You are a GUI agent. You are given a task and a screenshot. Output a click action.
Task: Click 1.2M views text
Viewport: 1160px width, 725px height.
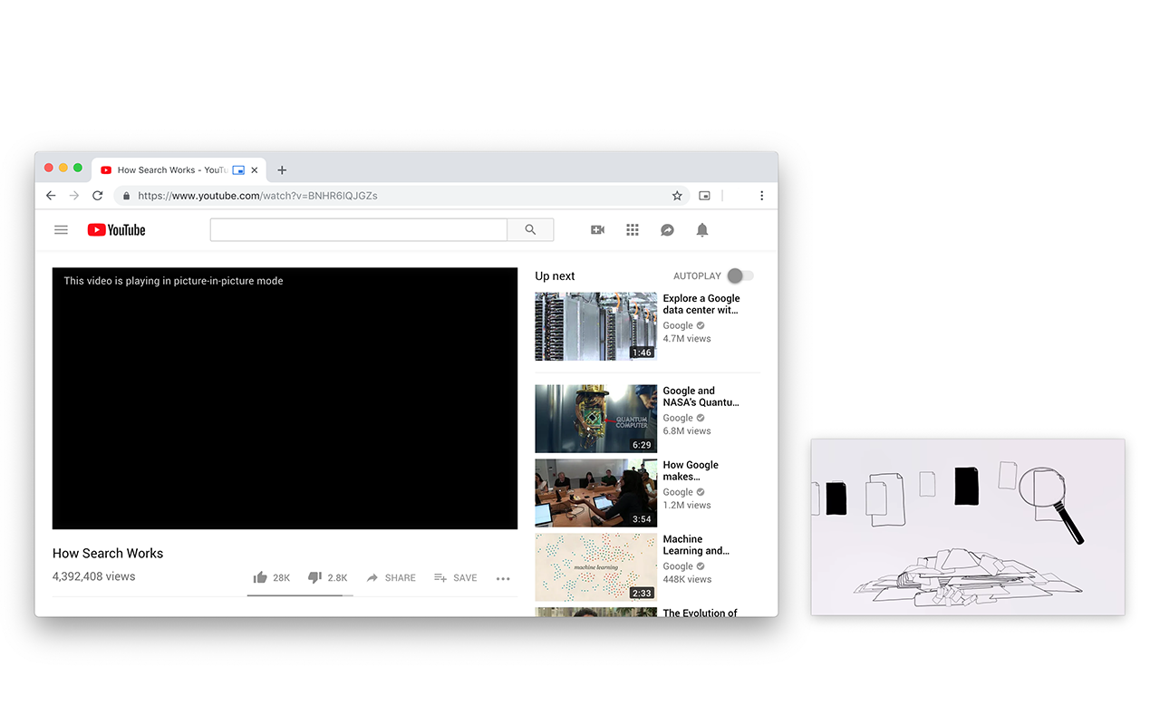687,505
